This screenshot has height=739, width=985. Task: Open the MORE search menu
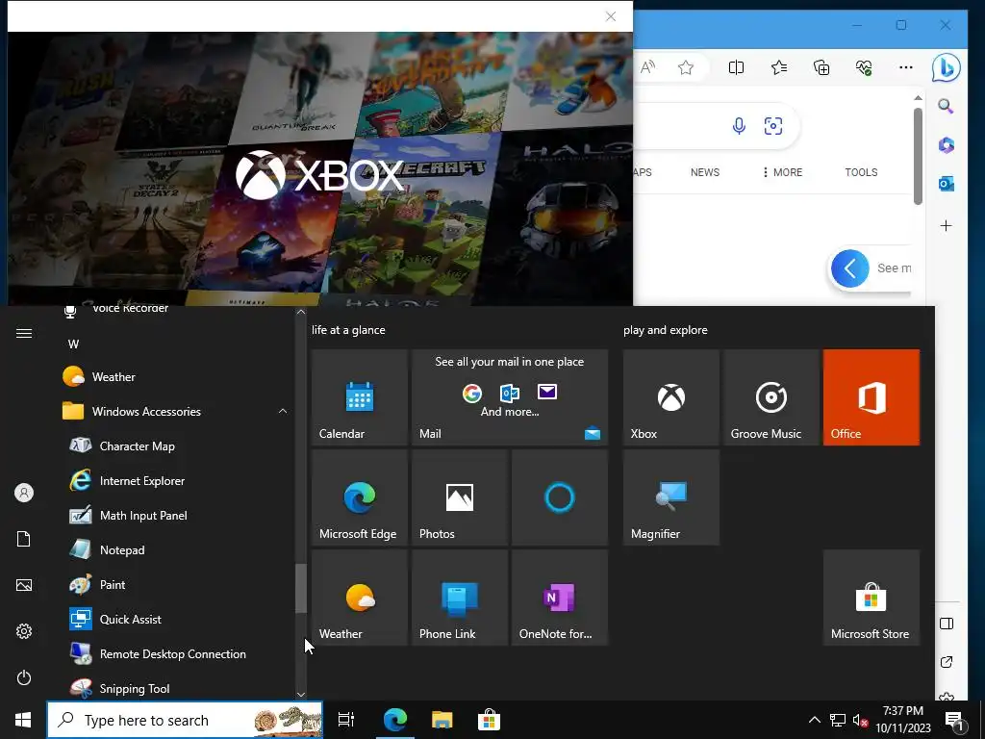tap(782, 172)
